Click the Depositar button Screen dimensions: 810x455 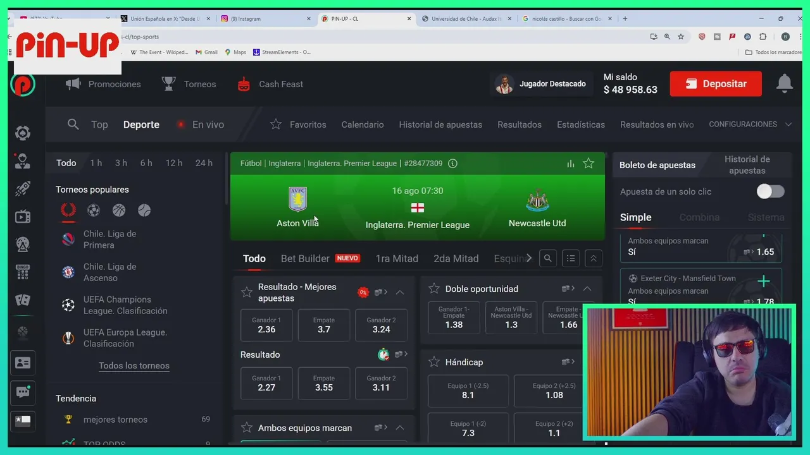point(716,83)
